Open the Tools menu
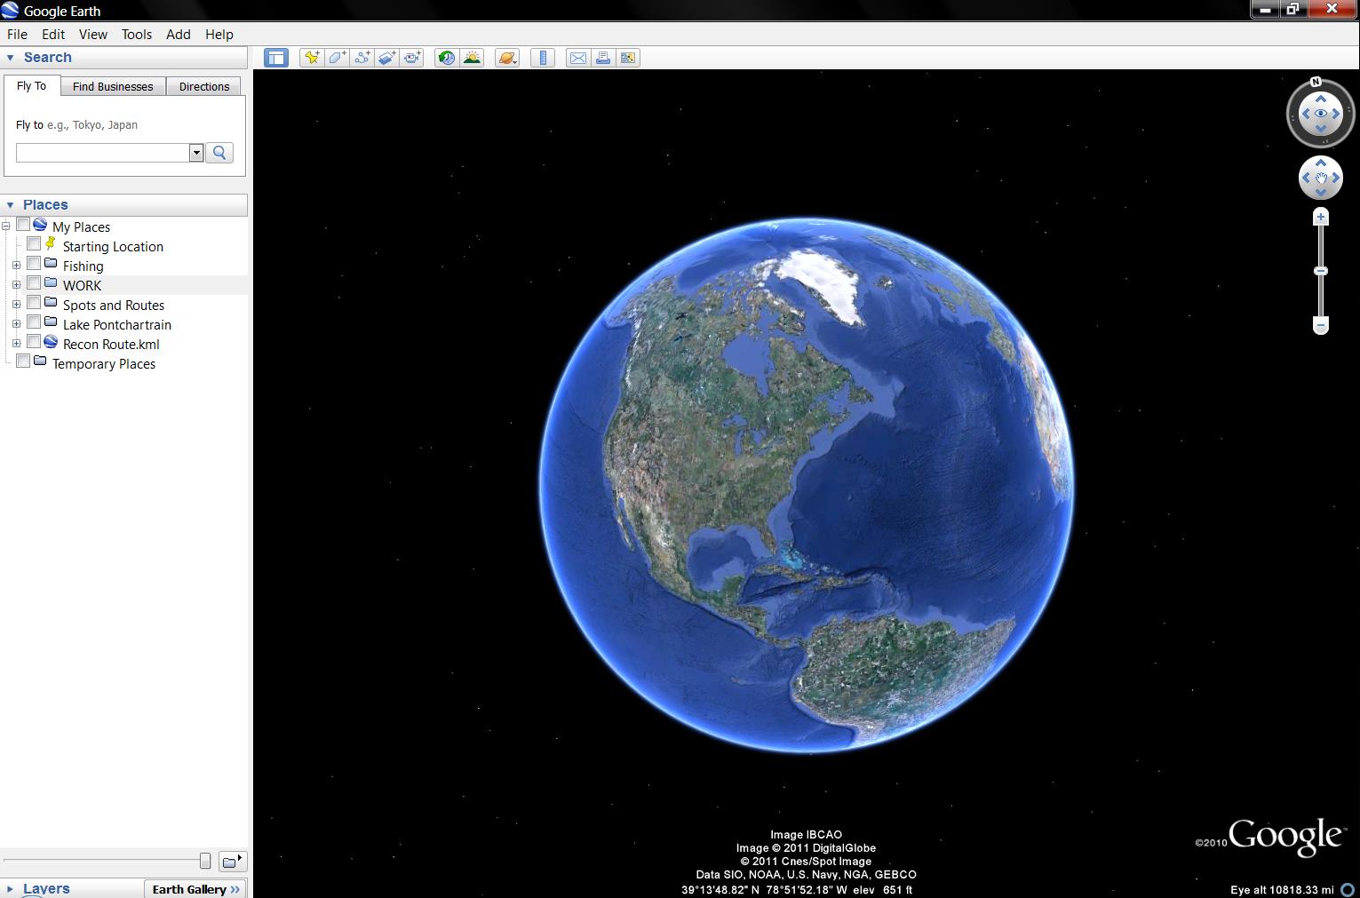 137,35
